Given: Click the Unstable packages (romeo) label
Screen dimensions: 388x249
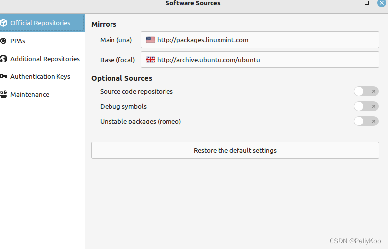Looking at the screenshot, I should pos(140,121).
